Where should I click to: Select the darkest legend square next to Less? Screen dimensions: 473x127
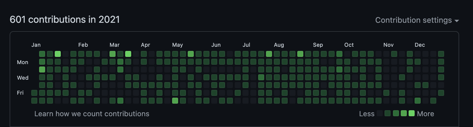[x=380, y=113]
